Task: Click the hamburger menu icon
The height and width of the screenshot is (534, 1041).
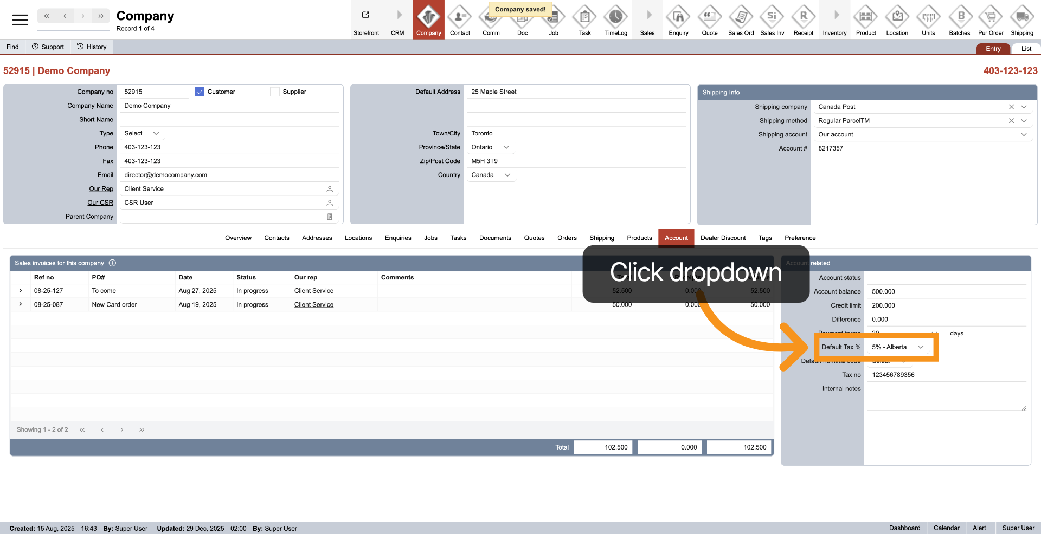Action: (20, 20)
